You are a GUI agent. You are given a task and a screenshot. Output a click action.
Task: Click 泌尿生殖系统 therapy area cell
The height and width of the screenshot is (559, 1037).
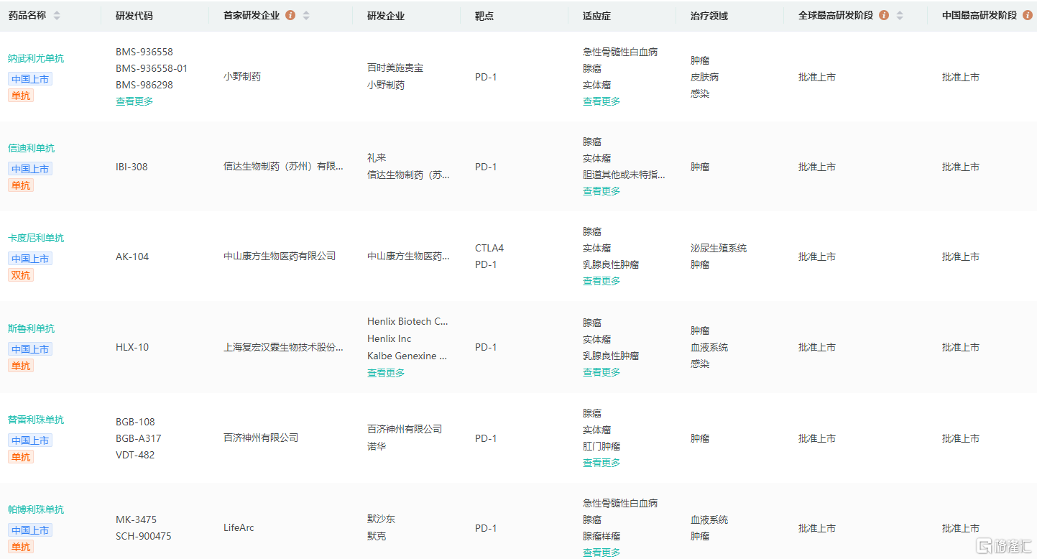(719, 248)
